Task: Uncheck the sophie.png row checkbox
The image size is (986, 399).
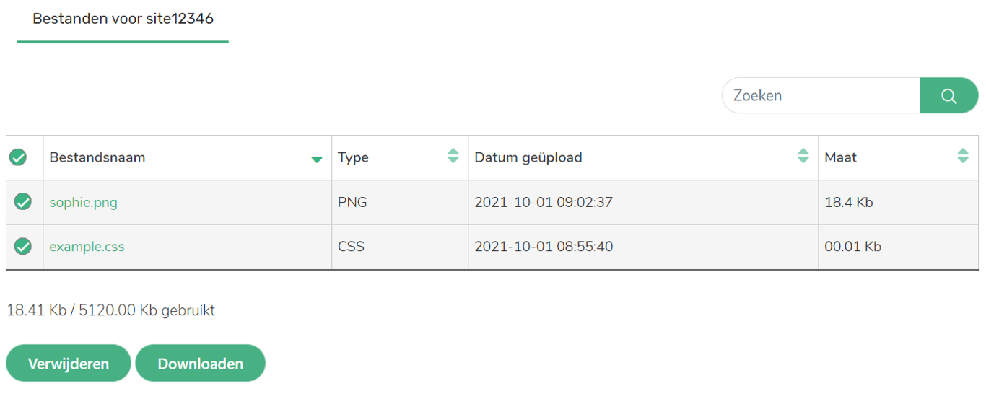Action: (23, 202)
